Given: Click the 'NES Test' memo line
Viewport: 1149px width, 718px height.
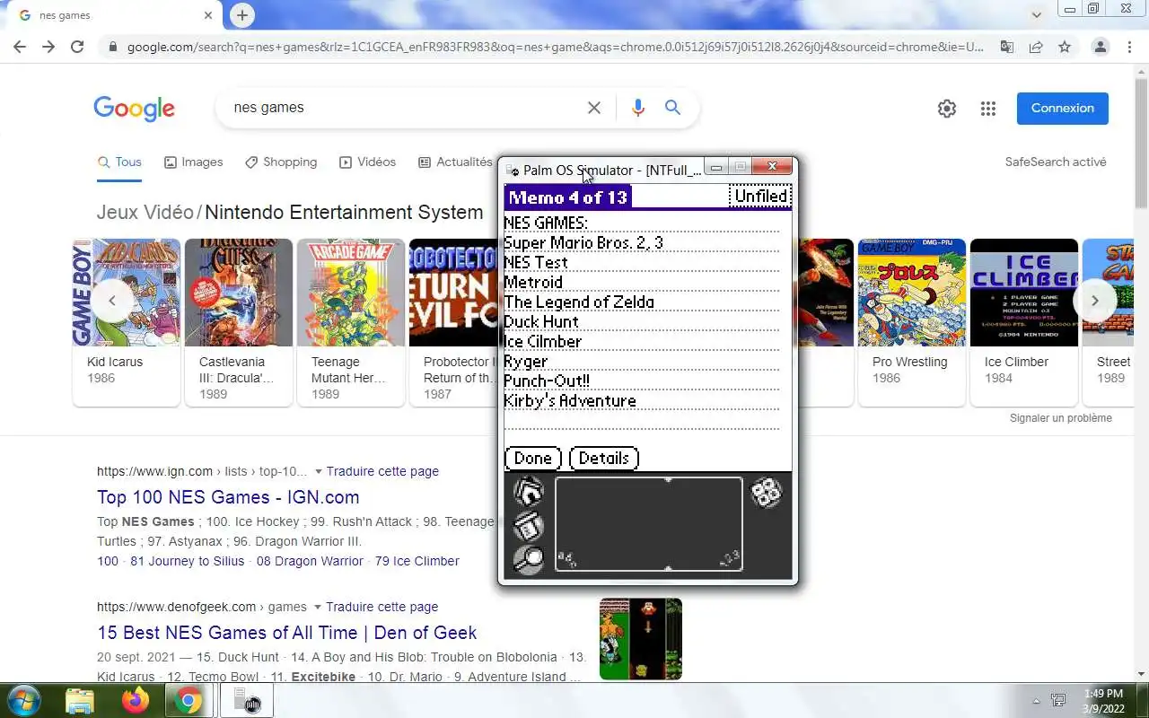Looking at the screenshot, I should coord(536,262).
